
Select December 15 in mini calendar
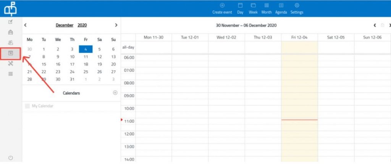tap(44, 64)
